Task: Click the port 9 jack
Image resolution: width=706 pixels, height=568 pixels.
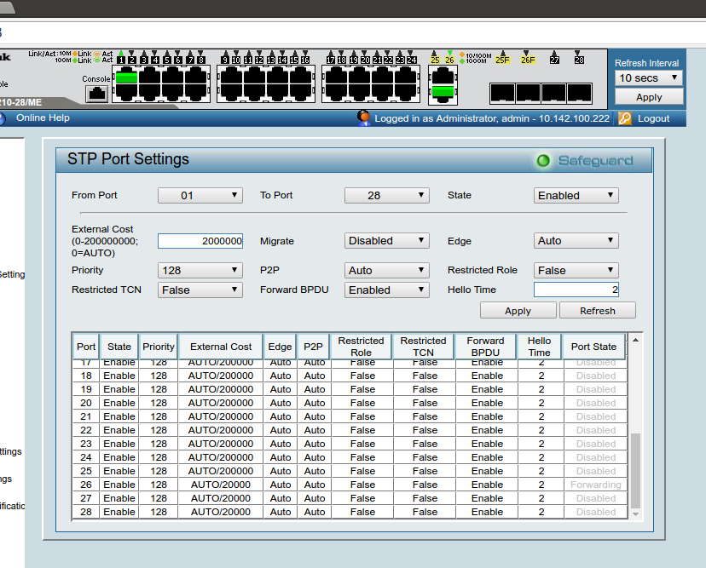Action: (232, 76)
